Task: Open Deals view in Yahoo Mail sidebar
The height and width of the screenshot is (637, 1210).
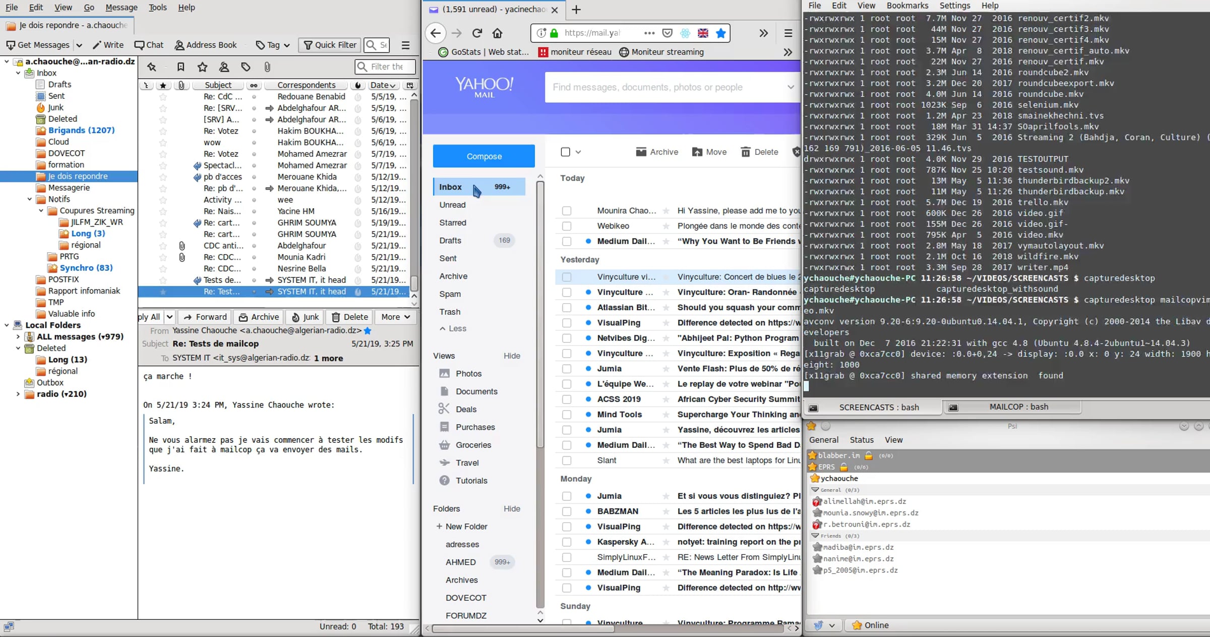Action: click(x=466, y=409)
